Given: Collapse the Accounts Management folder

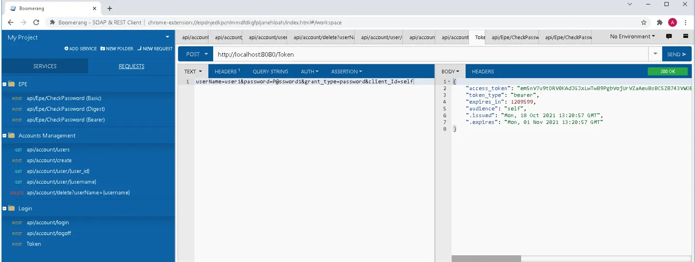Looking at the screenshot, I should tap(5, 136).
